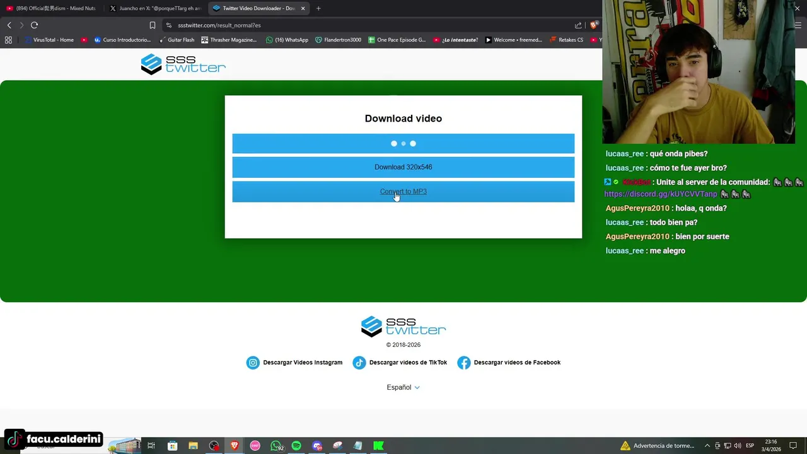Click lucaas_ree's message qué onda pibes?
The height and width of the screenshot is (454, 807).
(x=678, y=154)
